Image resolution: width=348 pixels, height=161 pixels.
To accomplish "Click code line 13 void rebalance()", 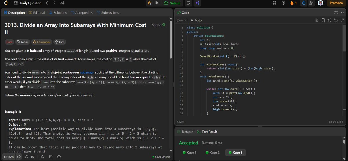I will (x=215, y=77).
